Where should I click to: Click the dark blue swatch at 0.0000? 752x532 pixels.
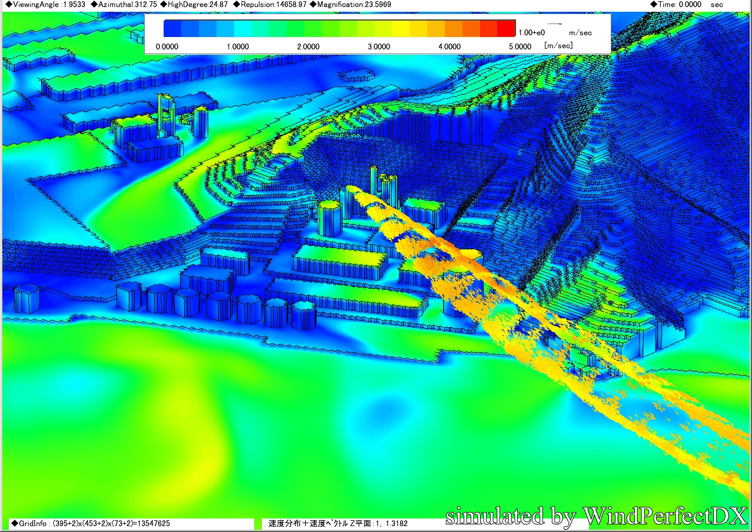(172, 28)
